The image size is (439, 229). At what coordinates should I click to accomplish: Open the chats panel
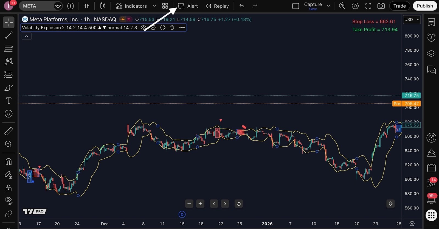431,70
